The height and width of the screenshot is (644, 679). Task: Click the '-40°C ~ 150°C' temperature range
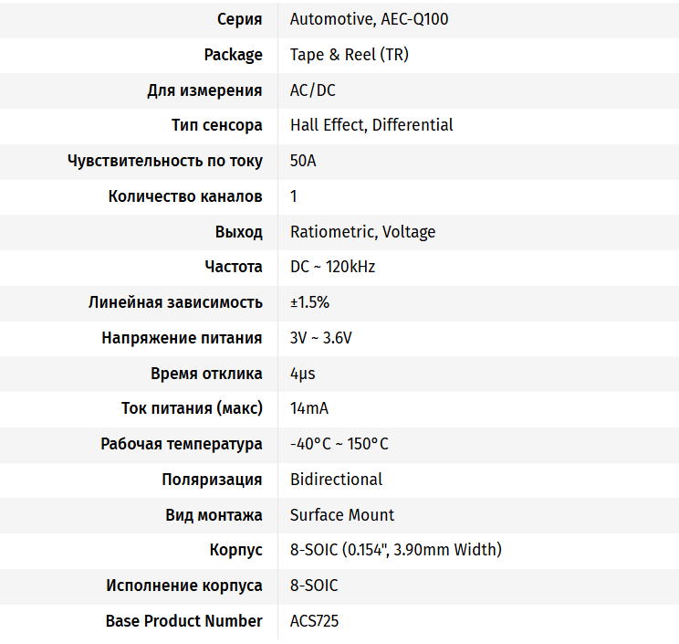[339, 444]
